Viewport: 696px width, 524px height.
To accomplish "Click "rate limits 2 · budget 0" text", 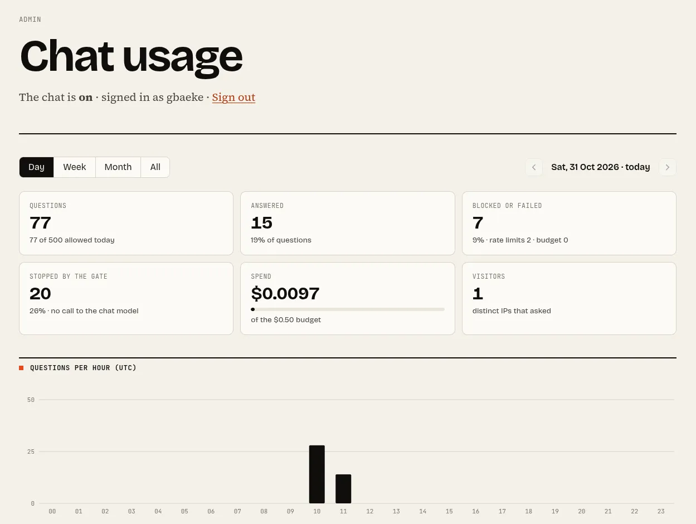I will click(529, 240).
